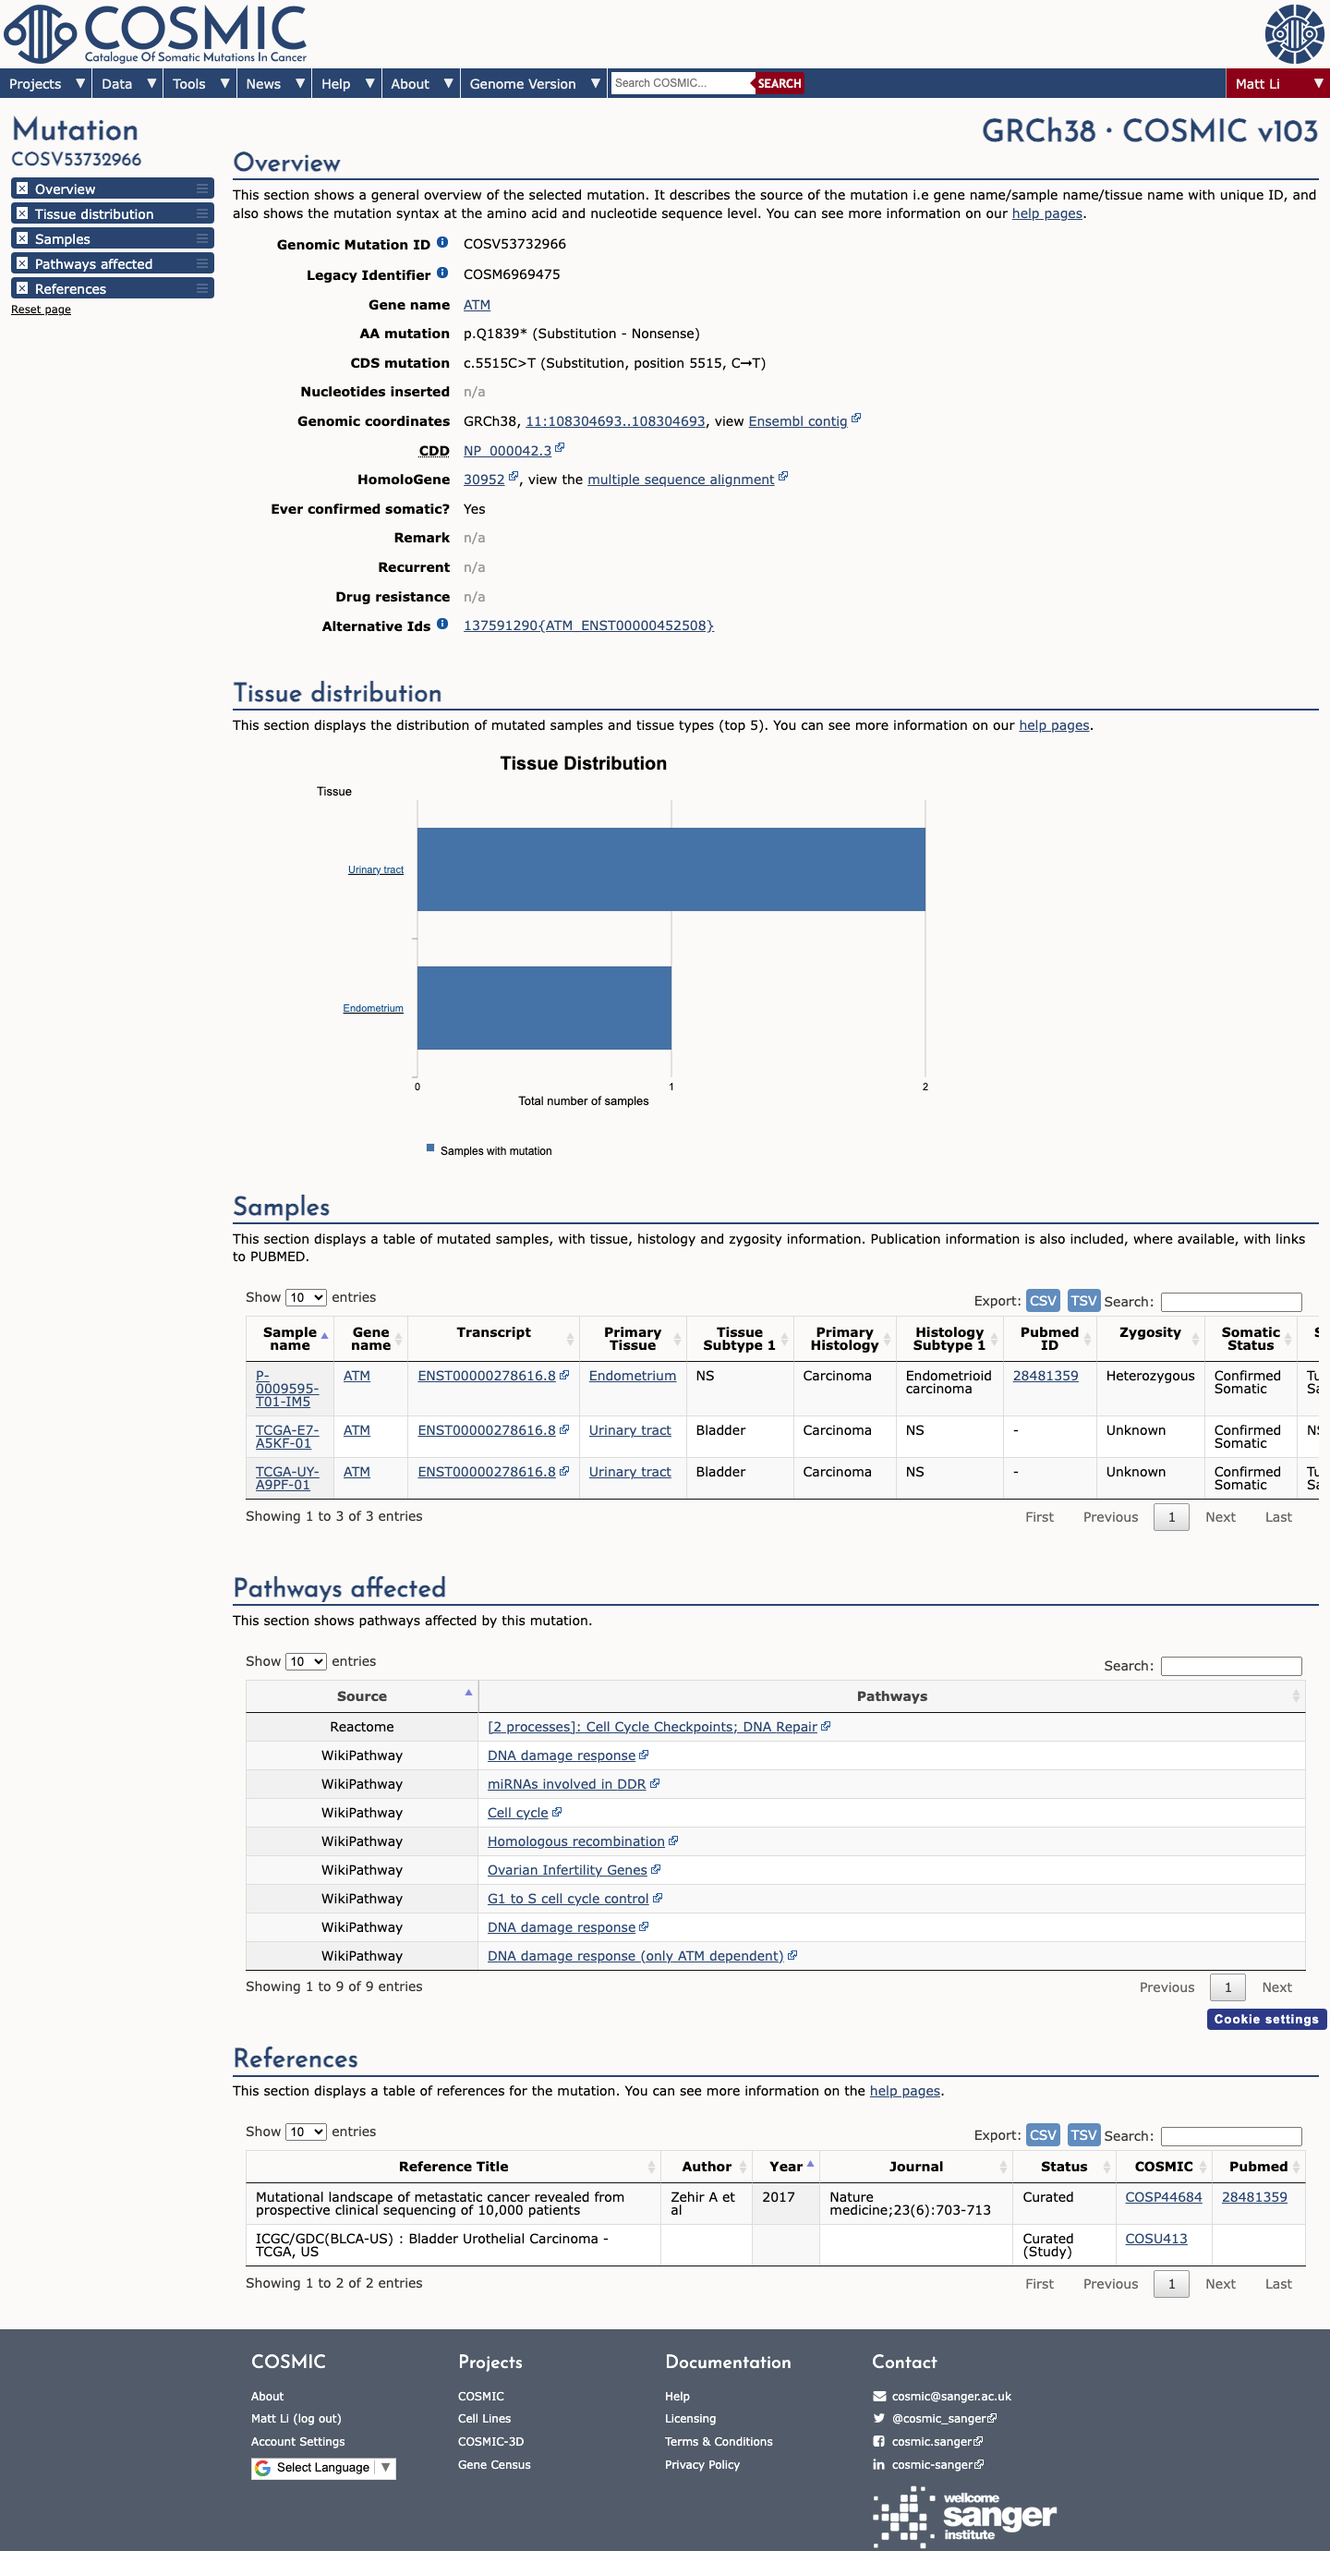Click the COSMIC logo at top left
The image size is (1330, 2551).
155,33
